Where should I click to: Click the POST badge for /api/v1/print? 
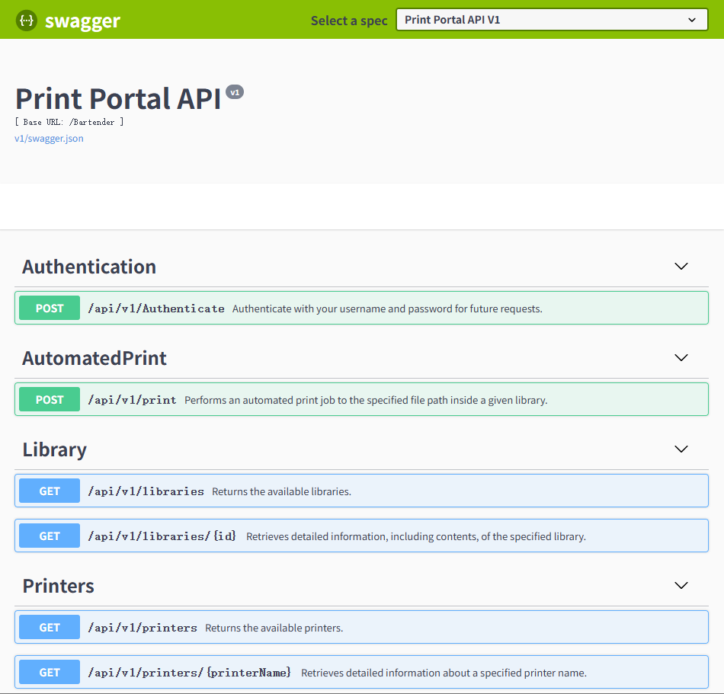(x=50, y=399)
